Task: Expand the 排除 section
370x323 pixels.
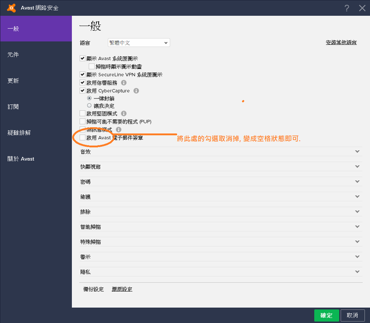Action: point(221,211)
